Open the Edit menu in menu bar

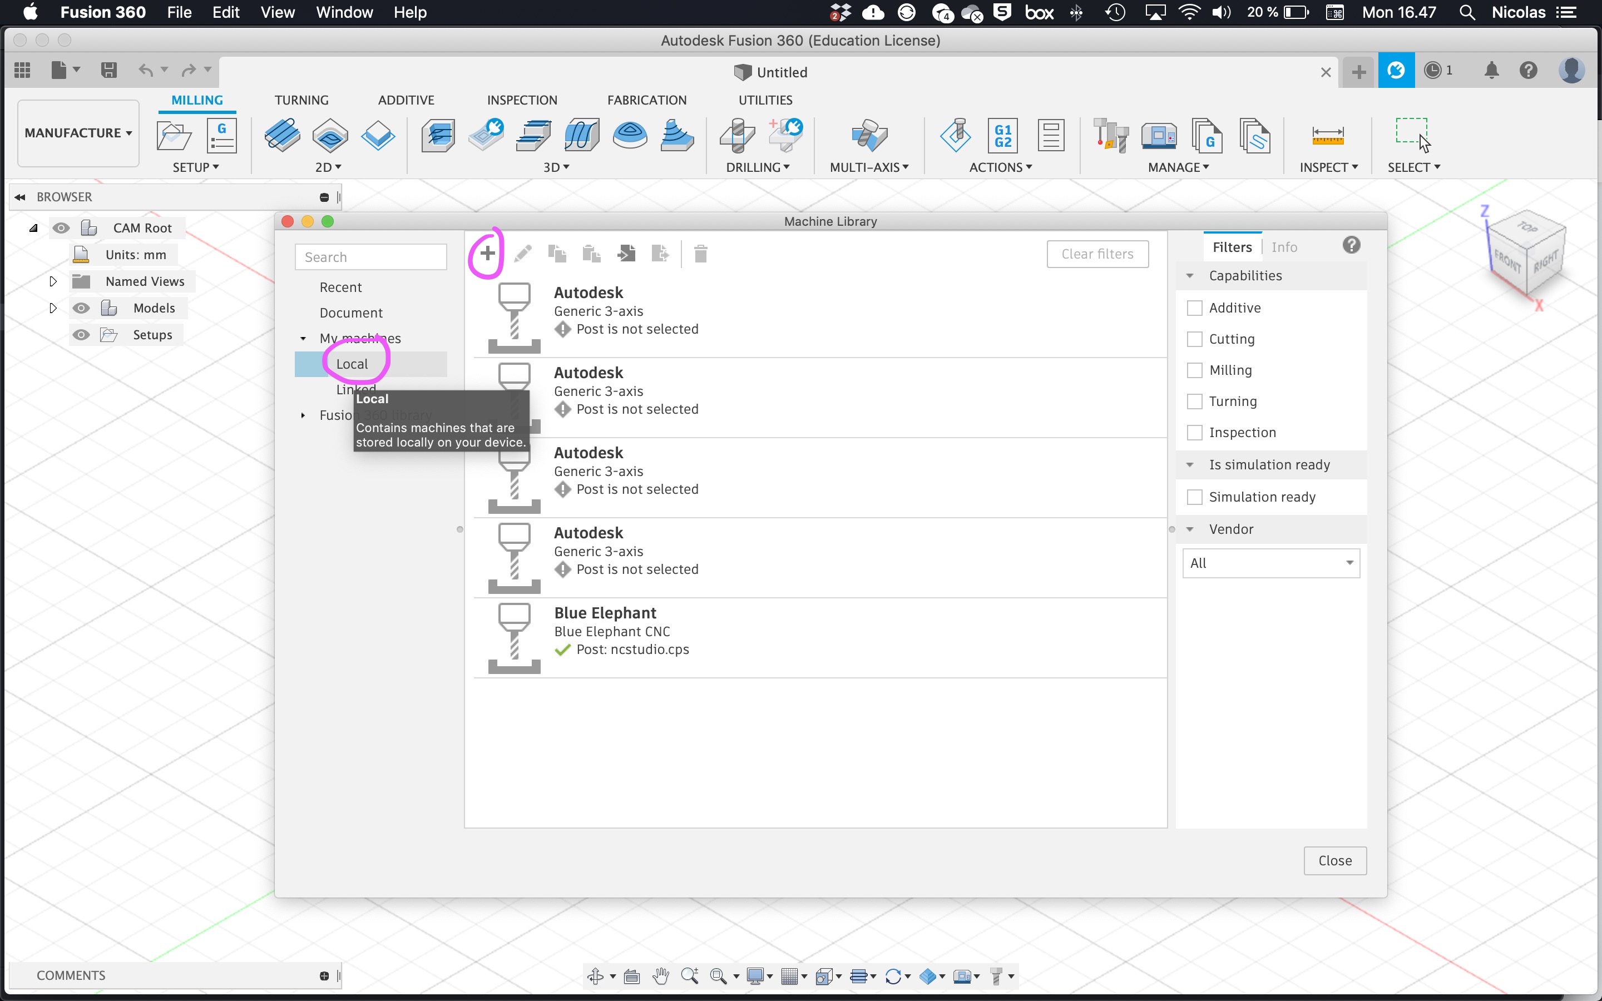click(225, 12)
